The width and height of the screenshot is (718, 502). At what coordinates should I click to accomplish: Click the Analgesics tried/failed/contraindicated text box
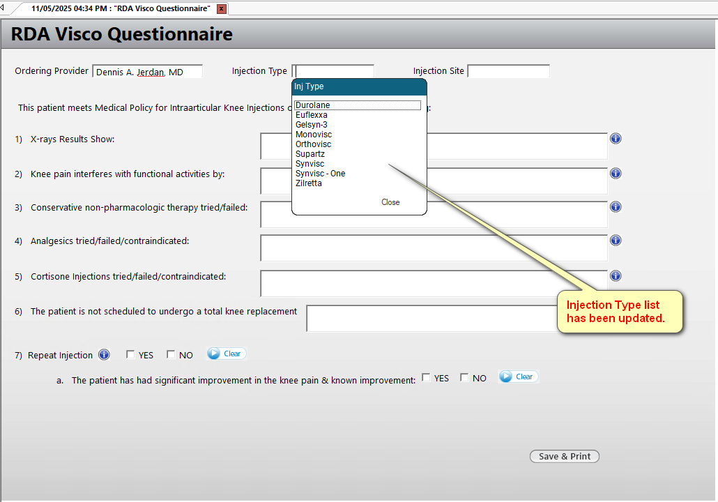[434, 248]
